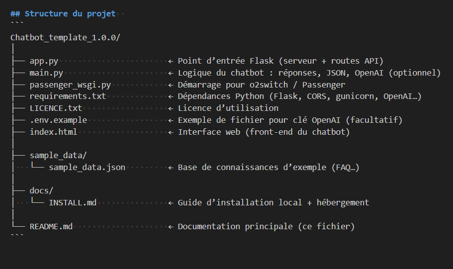Select the requirements.txt entry
The image size is (453, 269).
pyautogui.click(x=68, y=96)
